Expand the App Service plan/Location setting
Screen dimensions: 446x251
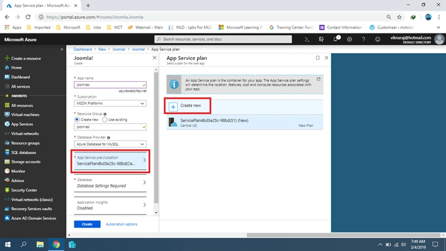tap(110, 161)
